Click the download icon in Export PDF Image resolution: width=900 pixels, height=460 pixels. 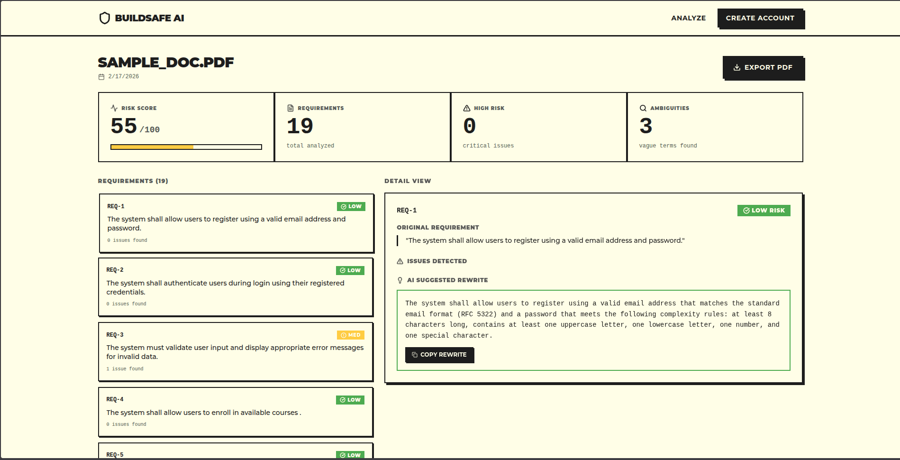pyautogui.click(x=737, y=67)
